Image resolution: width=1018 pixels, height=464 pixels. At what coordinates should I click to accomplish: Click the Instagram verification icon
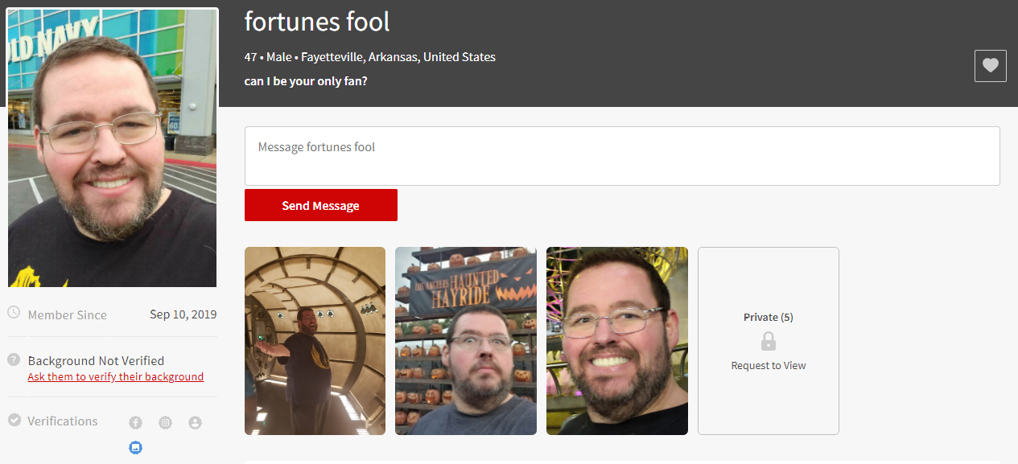click(165, 422)
